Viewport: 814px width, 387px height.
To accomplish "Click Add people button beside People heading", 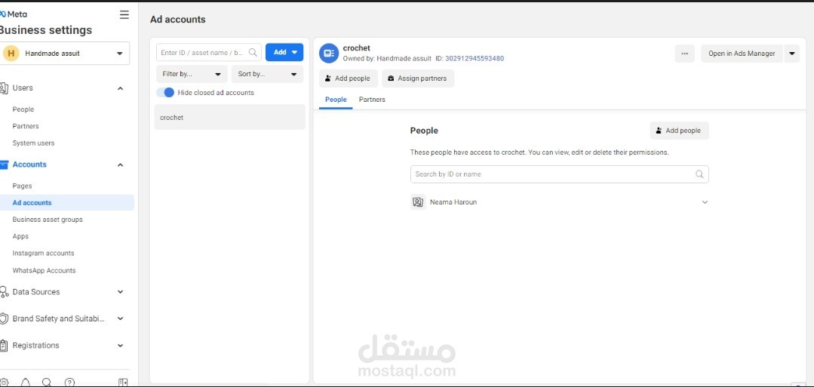I will tap(679, 131).
